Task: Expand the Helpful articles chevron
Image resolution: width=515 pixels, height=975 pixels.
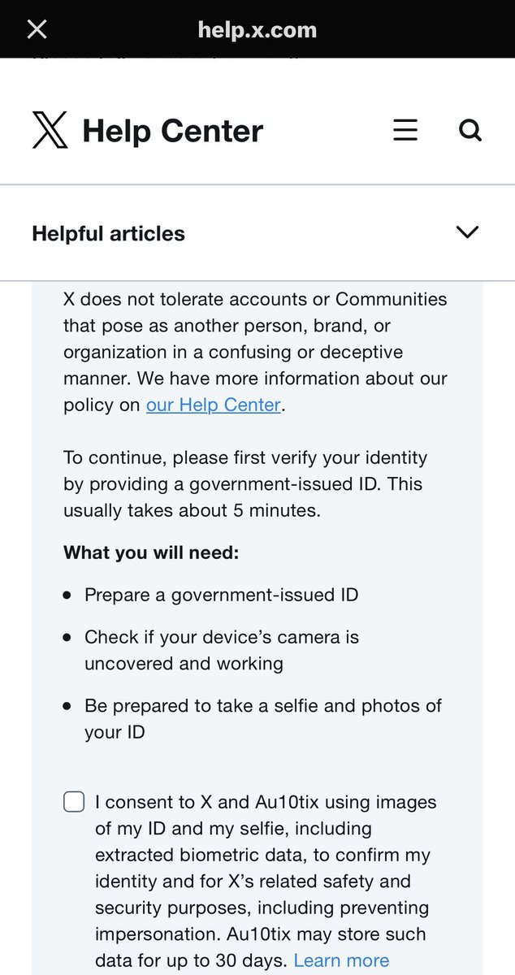Action: [x=467, y=232]
